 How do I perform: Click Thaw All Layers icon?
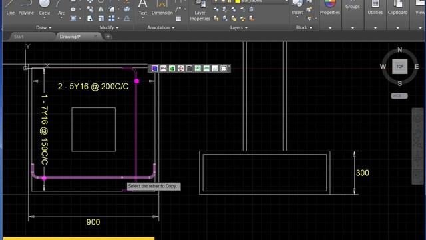point(234,19)
